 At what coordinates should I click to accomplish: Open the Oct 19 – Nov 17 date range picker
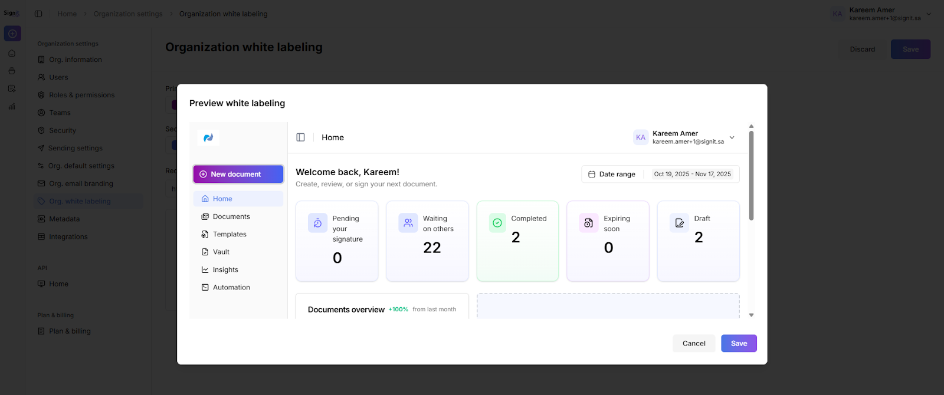pyautogui.click(x=692, y=175)
